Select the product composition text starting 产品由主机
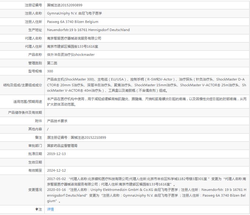 (x=146, y=85)
